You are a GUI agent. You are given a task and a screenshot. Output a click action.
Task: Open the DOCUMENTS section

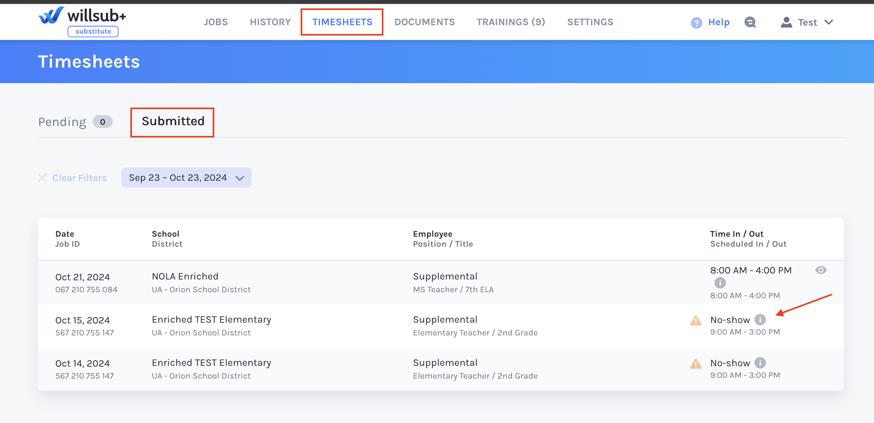point(425,22)
